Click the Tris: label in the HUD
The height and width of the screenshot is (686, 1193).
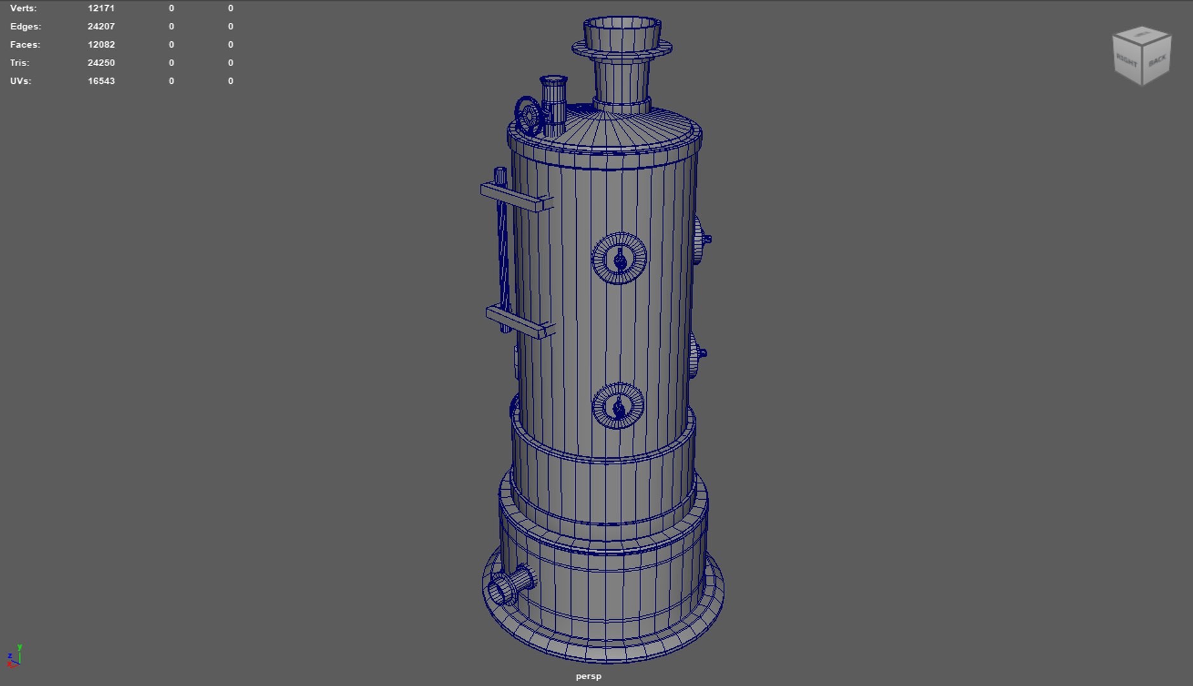[x=20, y=63]
